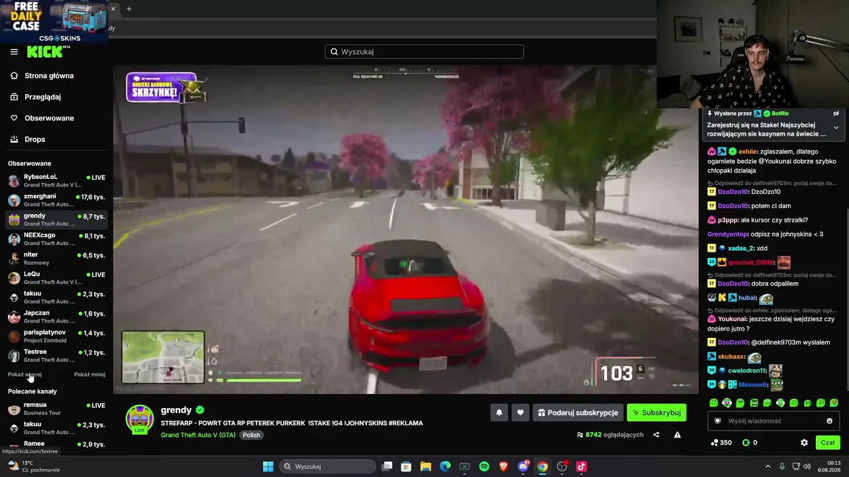Image resolution: width=849 pixels, height=477 pixels.
Task: Click Podaruj subskrypcje button
Action: point(578,413)
